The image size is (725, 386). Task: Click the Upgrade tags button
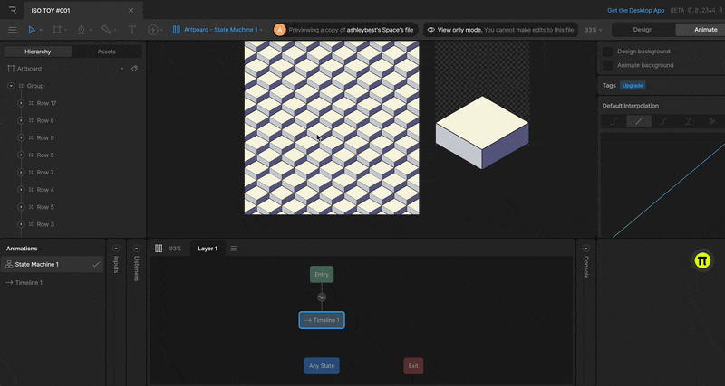click(x=633, y=86)
